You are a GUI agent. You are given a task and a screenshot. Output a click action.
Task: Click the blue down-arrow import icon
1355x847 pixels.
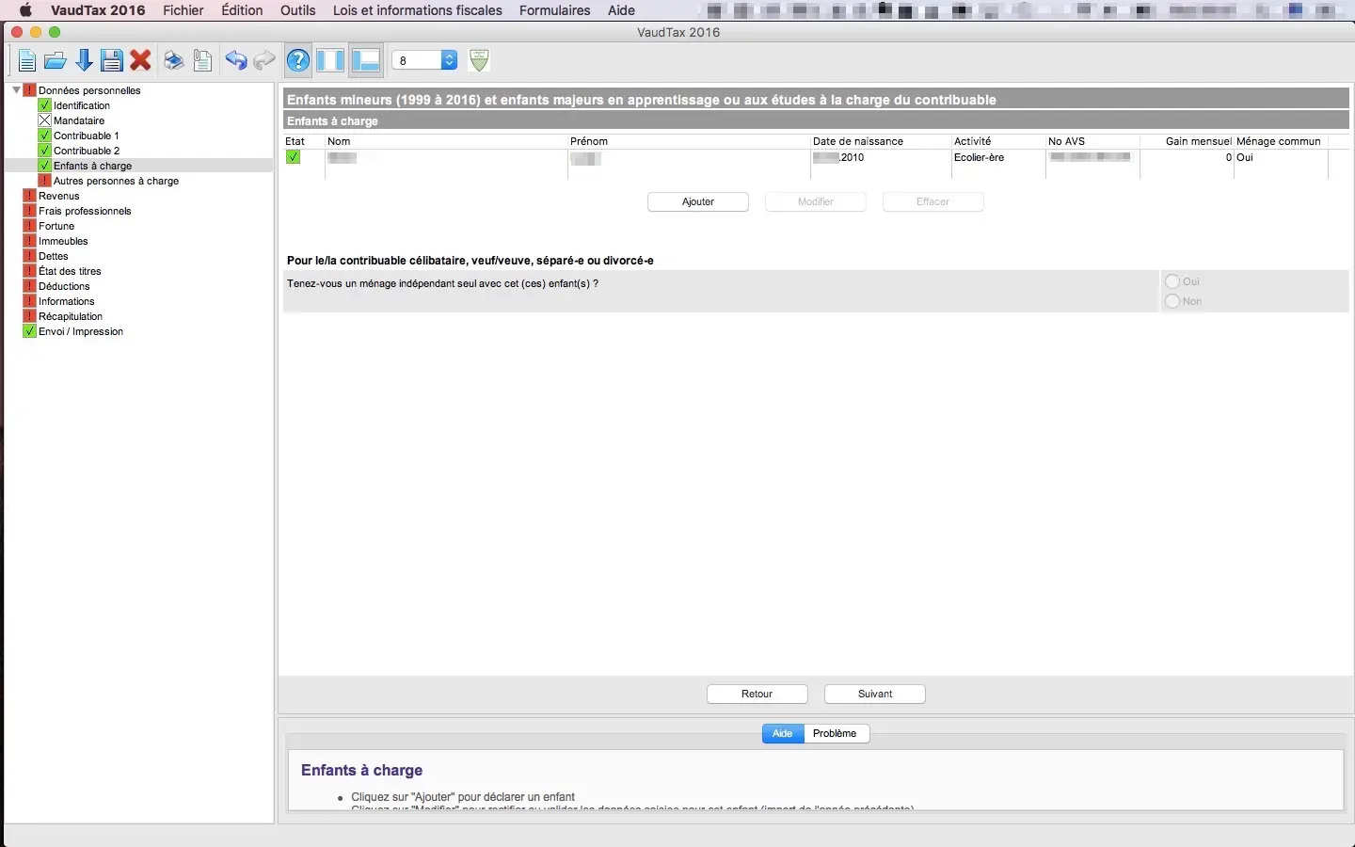click(x=84, y=61)
